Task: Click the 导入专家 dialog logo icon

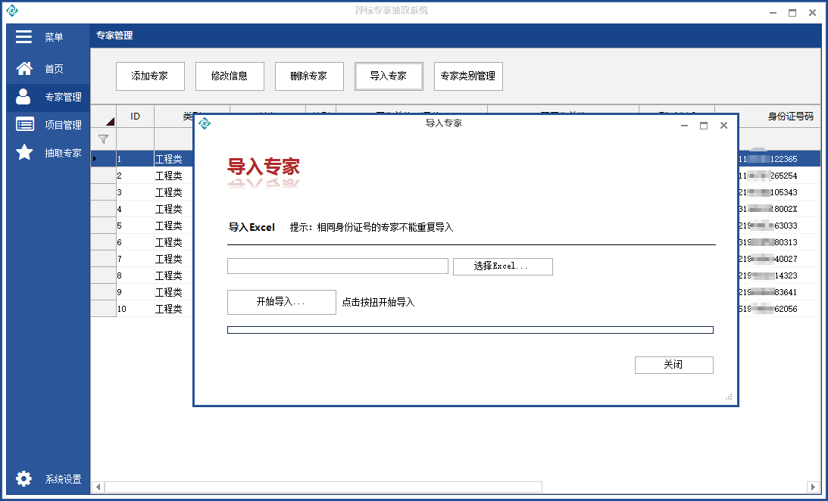Action: [205, 123]
